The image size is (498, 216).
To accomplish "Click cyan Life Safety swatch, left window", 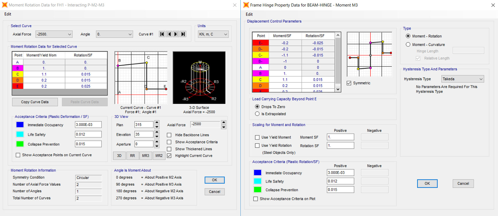I will pyautogui.click(x=20, y=134).
